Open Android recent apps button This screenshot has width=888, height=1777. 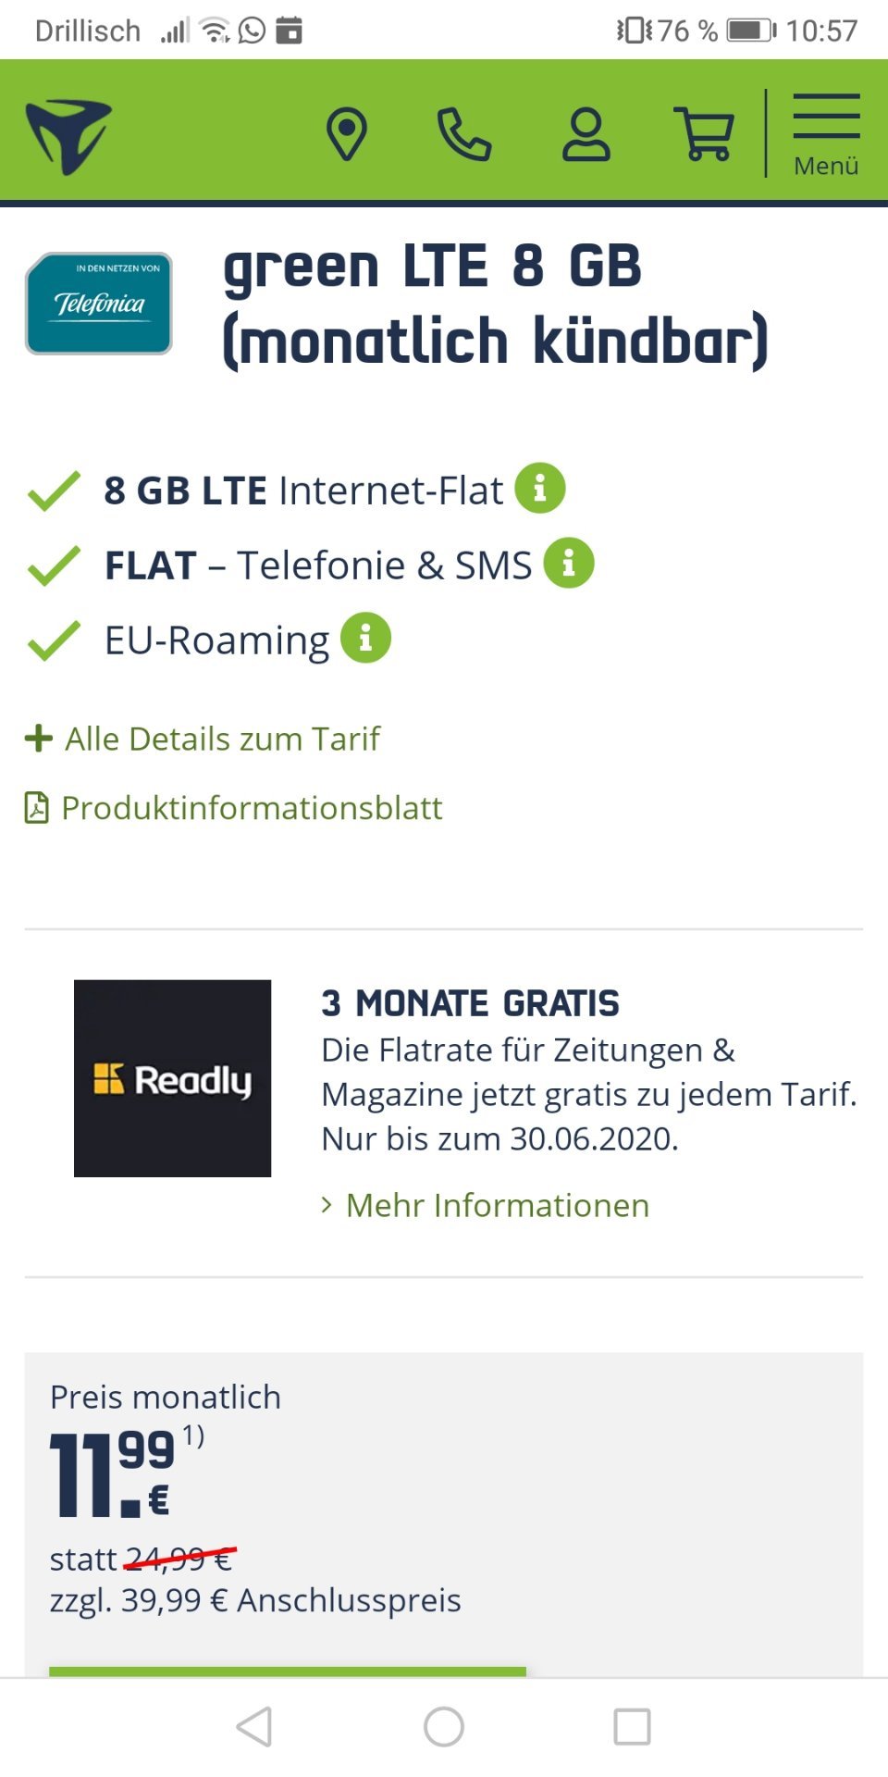pos(633,1727)
